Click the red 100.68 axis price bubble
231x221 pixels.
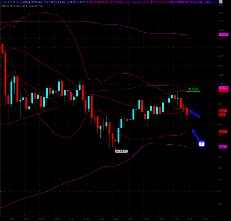pos(223,91)
